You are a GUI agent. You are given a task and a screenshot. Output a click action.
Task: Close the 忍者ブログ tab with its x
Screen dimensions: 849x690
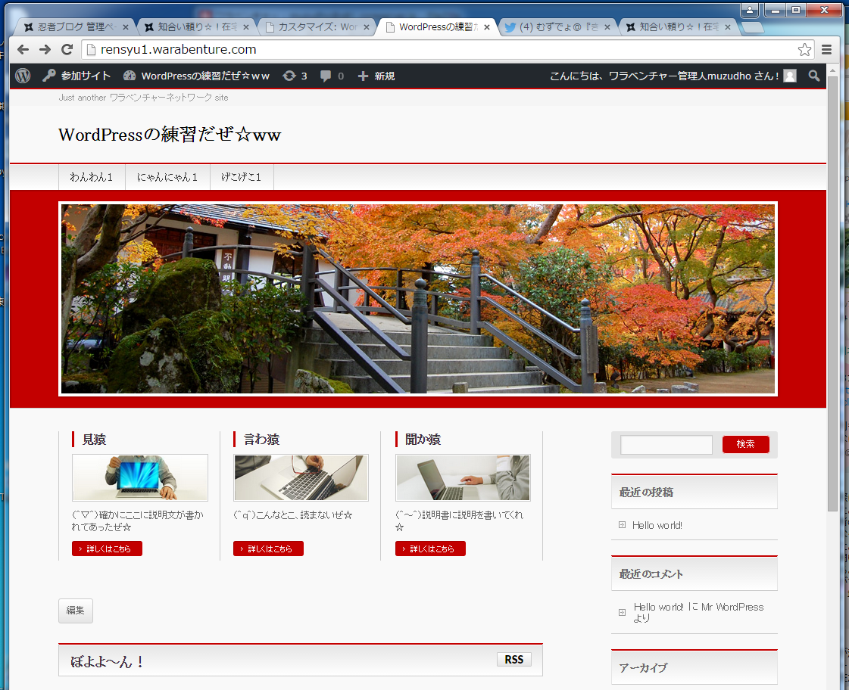(x=125, y=27)
